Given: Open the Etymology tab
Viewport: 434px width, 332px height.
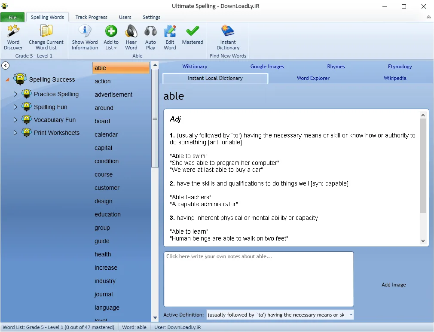Looking at the screenshot, I should [400, 67].
